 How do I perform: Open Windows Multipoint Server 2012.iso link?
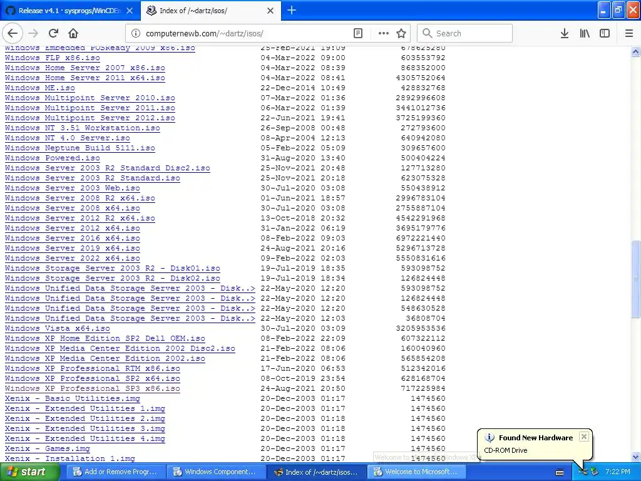(90, 118)
